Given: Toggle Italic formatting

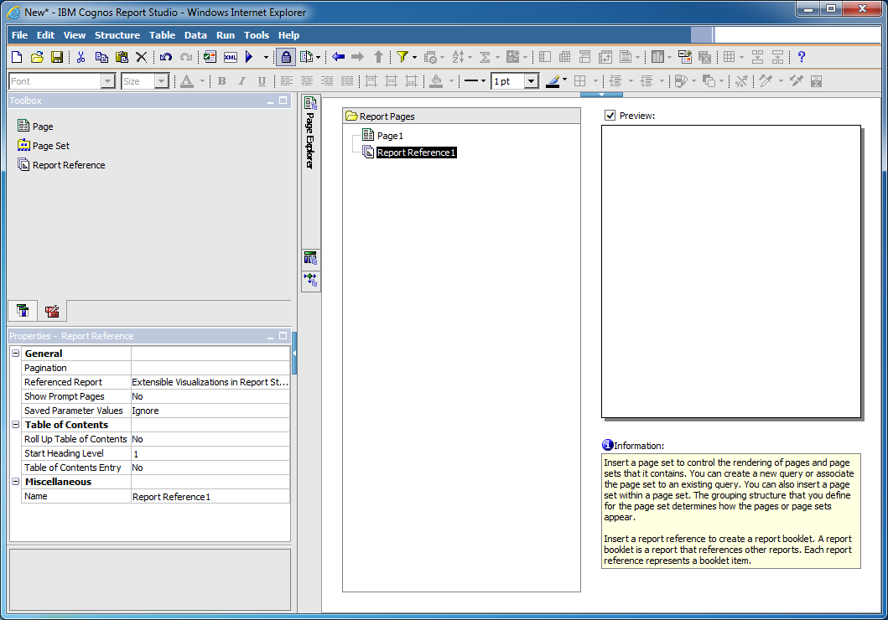Looking at the screenshot, I should pyautogui.click(x=241, y=81).
